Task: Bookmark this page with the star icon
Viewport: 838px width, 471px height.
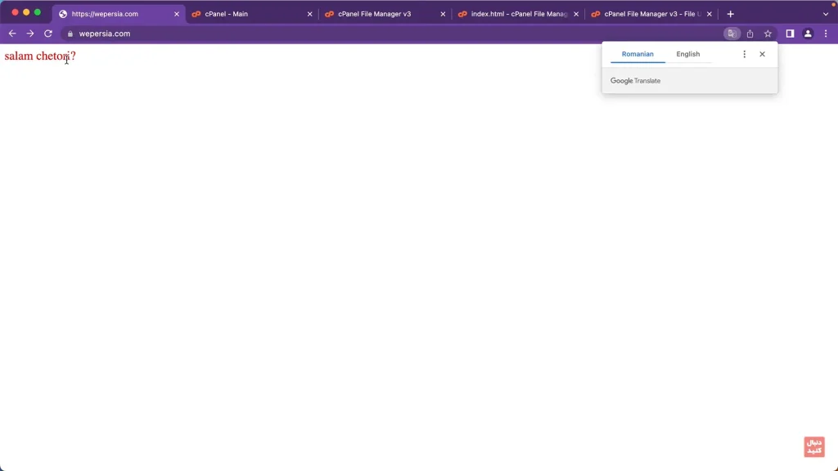Action: point(768,34)
